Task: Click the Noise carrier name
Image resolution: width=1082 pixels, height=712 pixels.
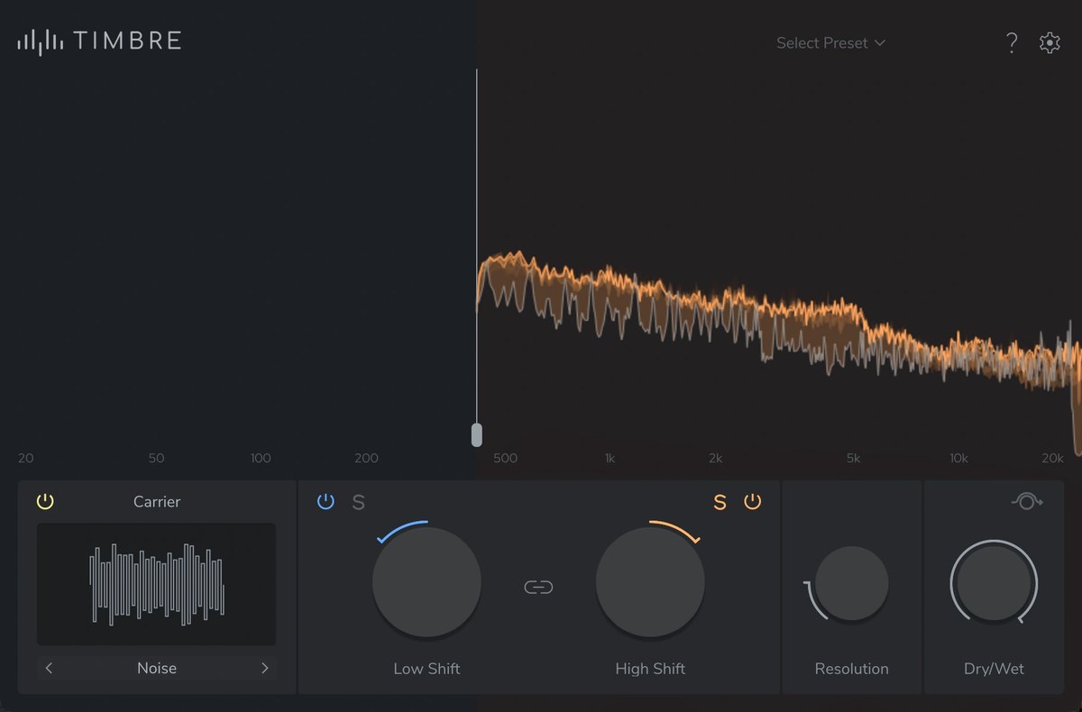Action: point(157,668)
